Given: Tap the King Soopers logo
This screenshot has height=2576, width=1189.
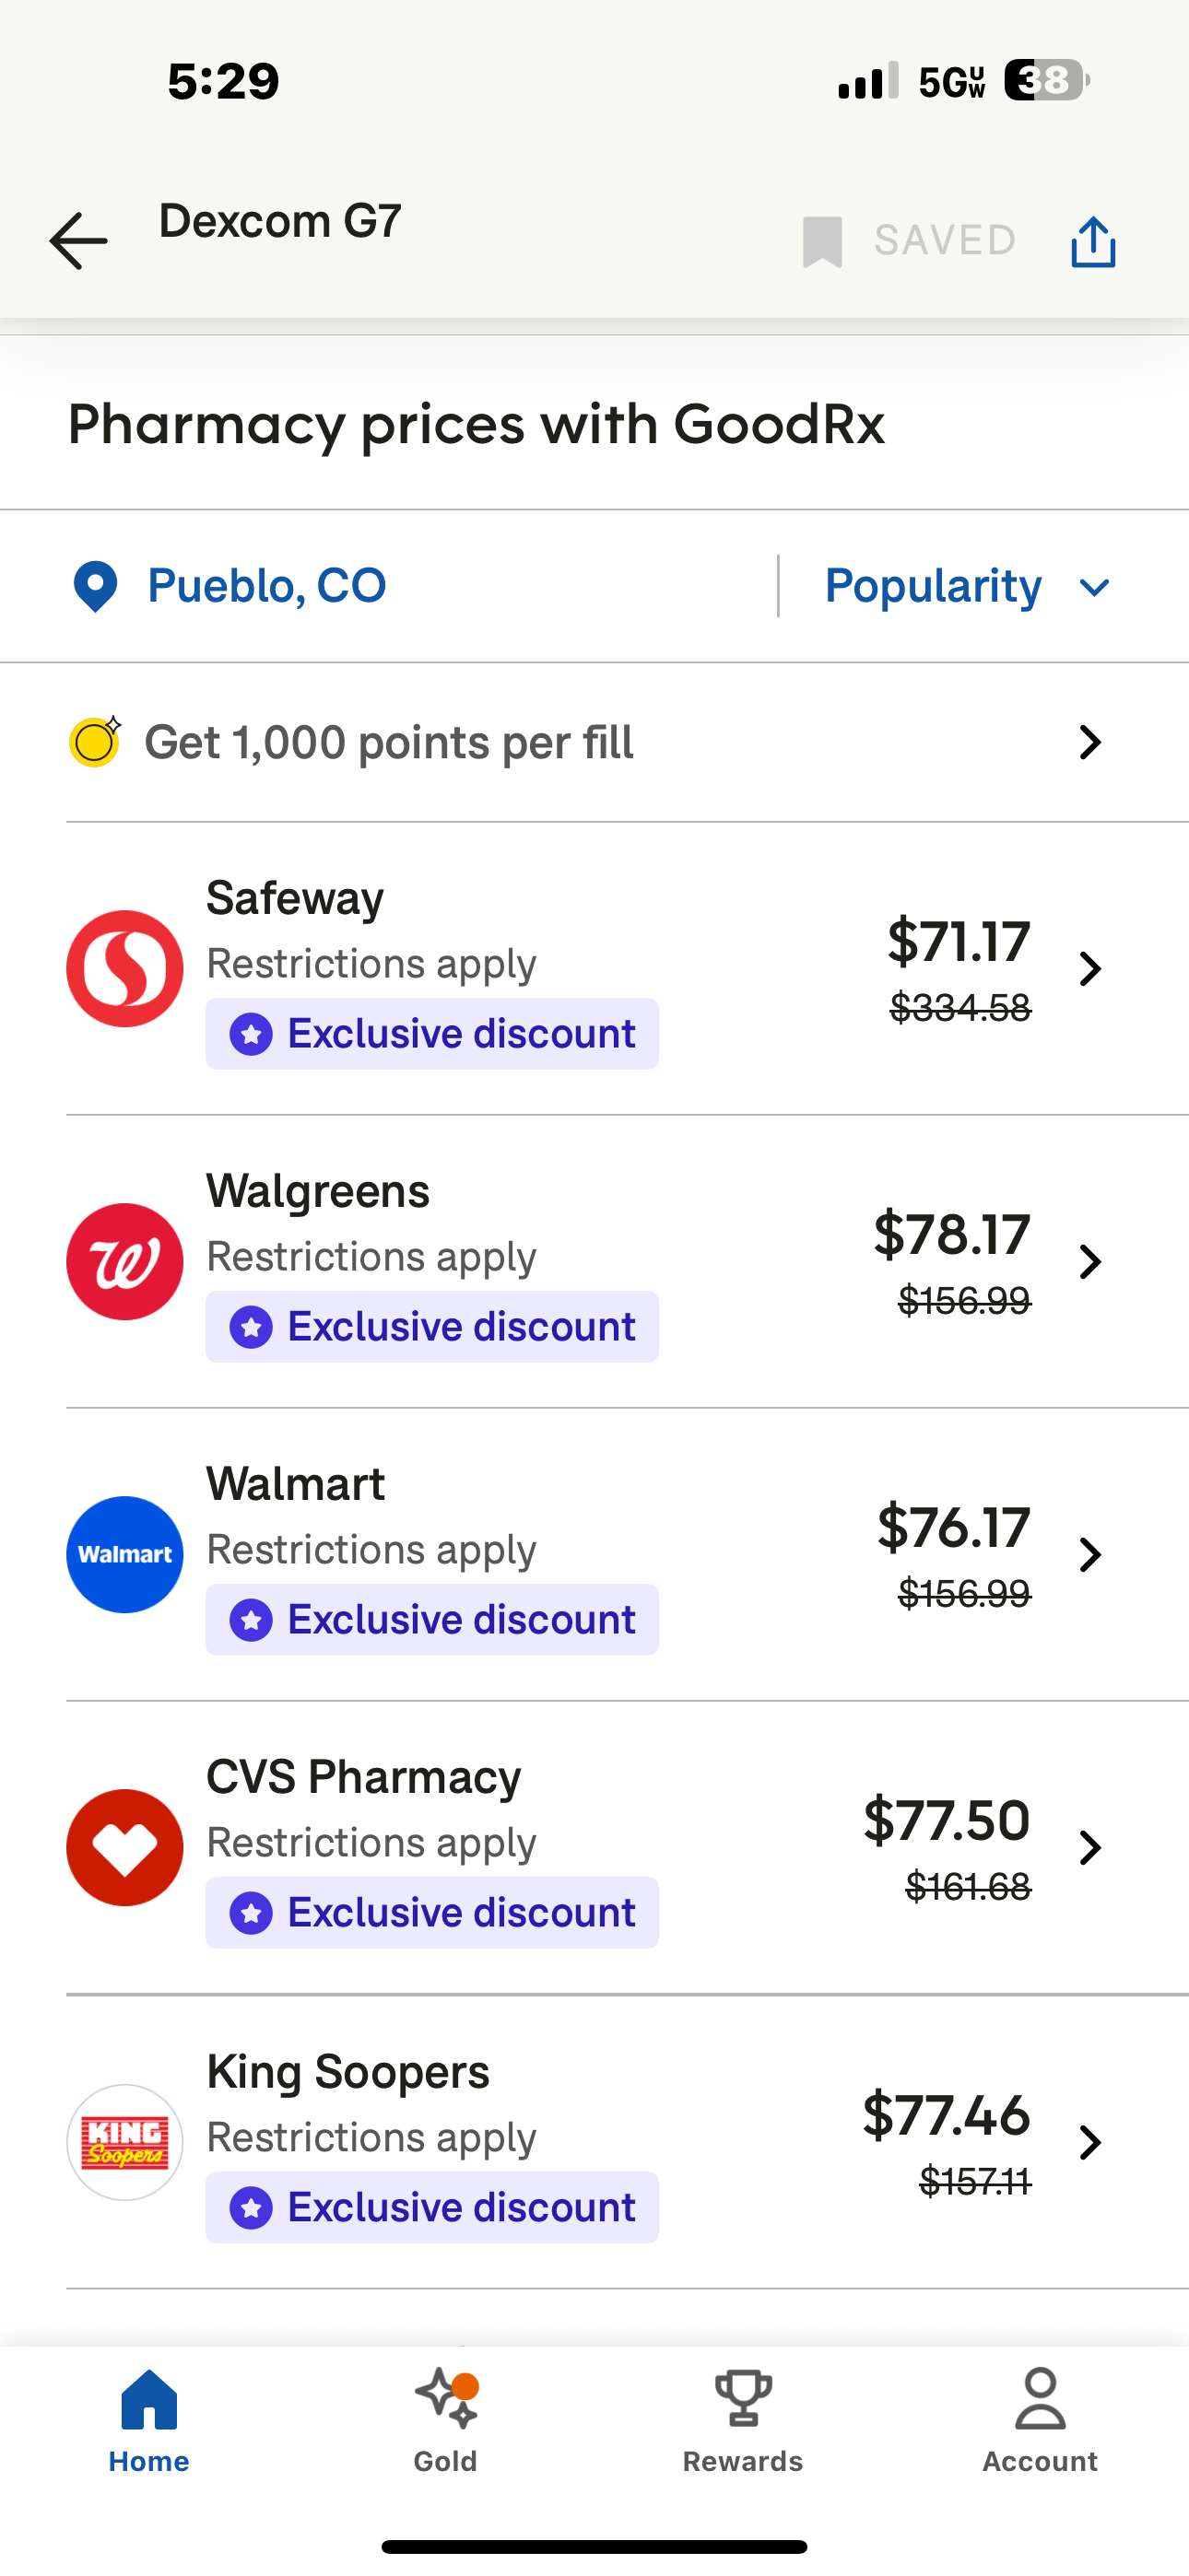Looking at the screenshot, I should pyautogui.click(x=125, y=2142).
